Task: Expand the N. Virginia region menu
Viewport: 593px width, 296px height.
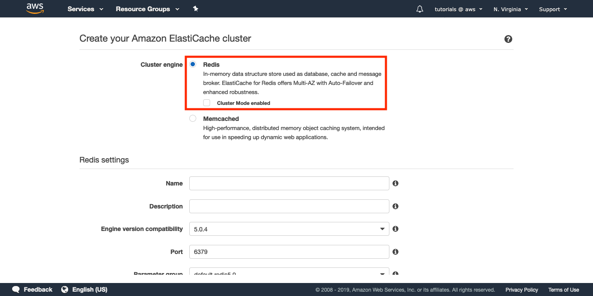Action: (511, 9)
